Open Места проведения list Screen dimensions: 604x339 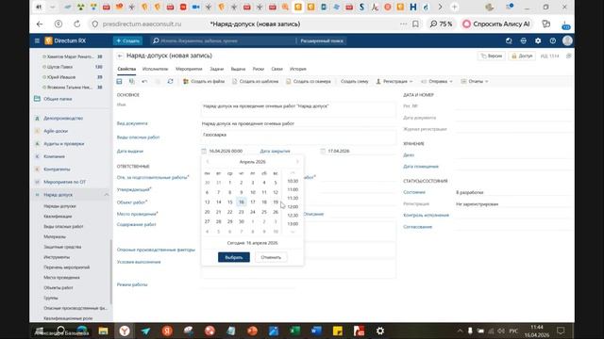pyautogui.click(x=61, y=278)
